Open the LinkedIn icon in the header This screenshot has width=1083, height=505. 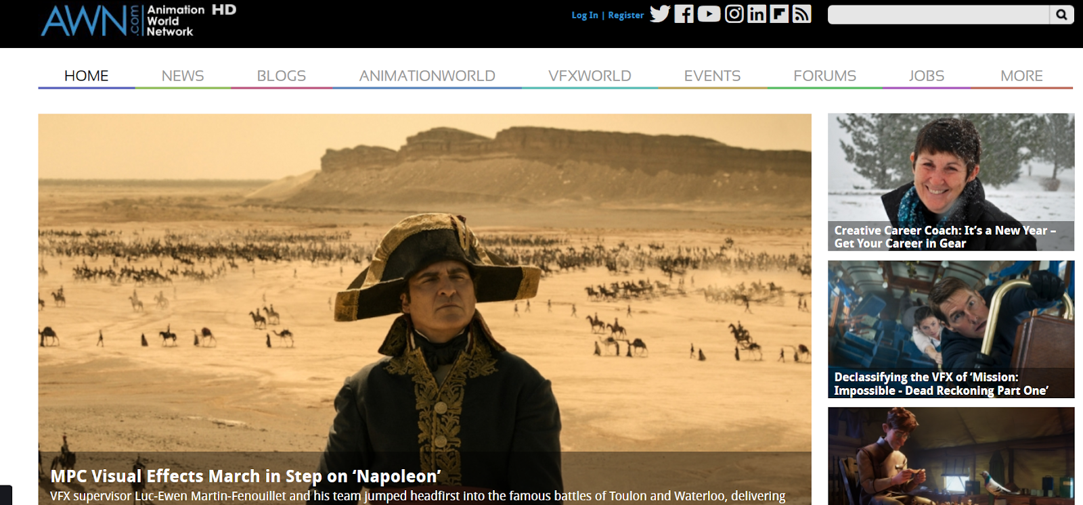pyautogui.click(x=757, y=14)
